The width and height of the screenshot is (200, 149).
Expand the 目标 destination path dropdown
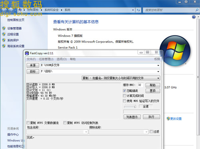tap(158, 71)
